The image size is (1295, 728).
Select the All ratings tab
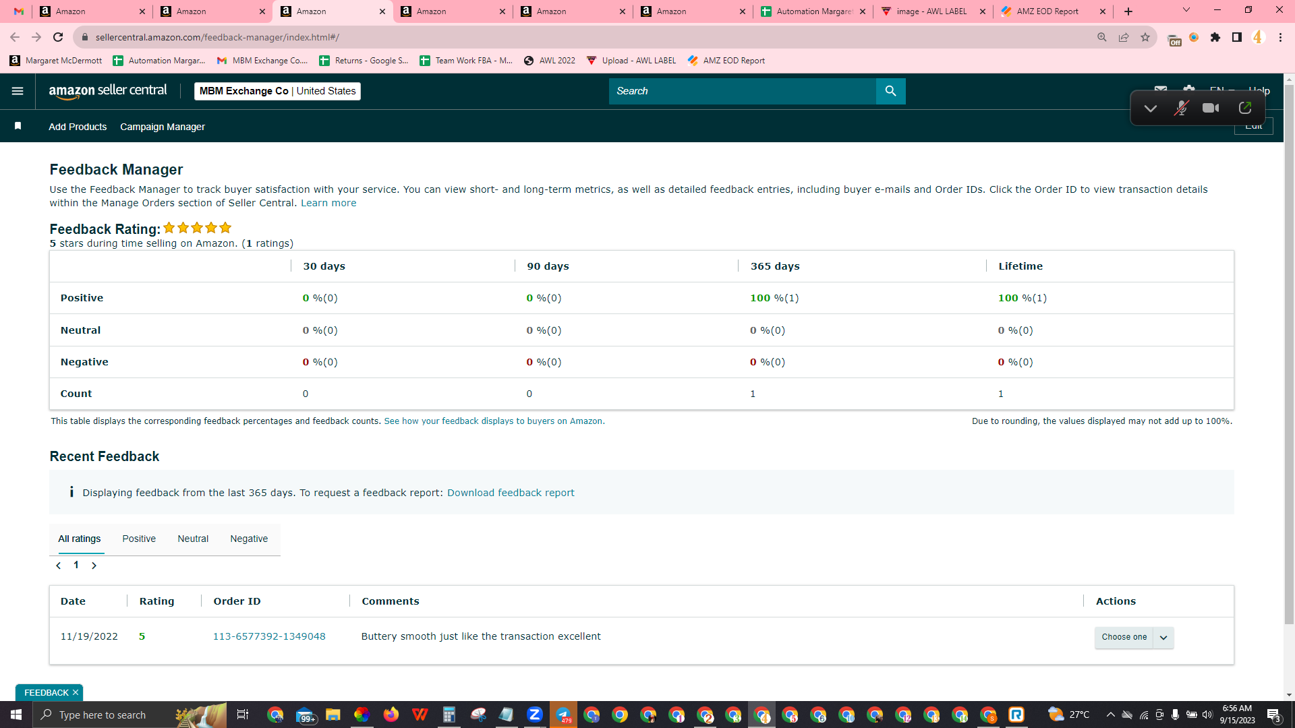click(80, 539)
